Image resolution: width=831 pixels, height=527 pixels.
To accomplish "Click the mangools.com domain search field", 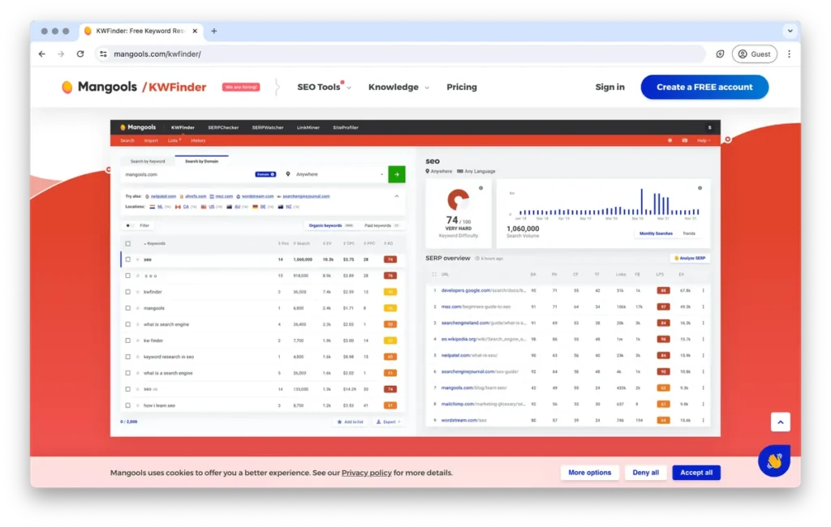I will click(x=188, y=174).
